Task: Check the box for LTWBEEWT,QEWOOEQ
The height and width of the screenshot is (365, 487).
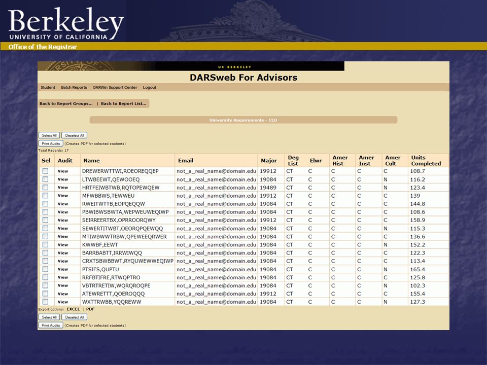Action: click(x=45, y=179)
